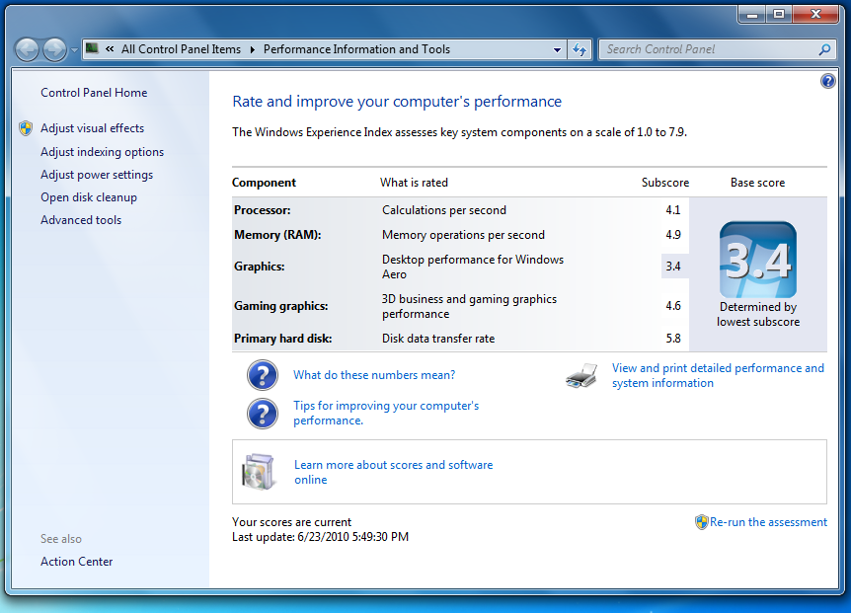Click the Processor subscore 4.1
The width and height of the screenshot is (851, 613).
click(x=673, y=210)
